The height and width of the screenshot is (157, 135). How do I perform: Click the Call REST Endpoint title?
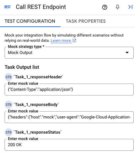(41, 7)
